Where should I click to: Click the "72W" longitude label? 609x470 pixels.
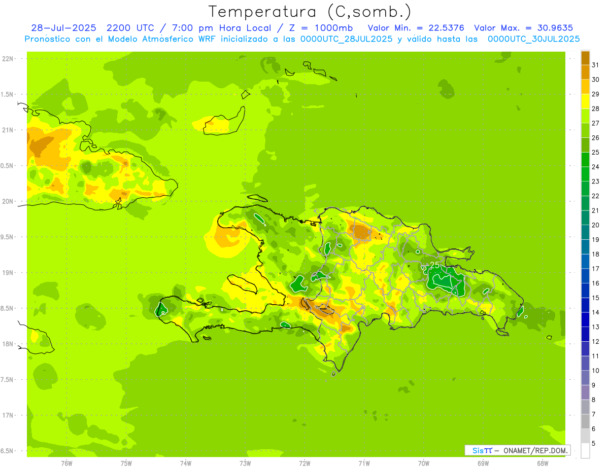(304, 463)
